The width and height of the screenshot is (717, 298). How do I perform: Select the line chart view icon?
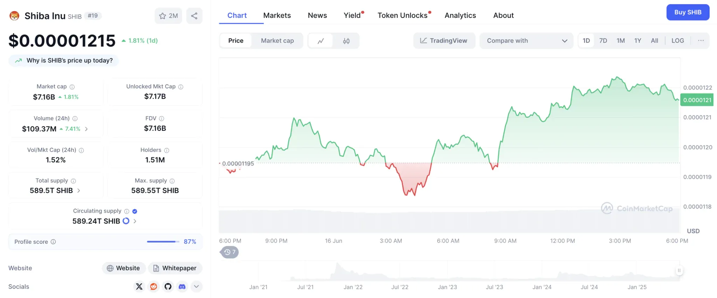(321, 41)
